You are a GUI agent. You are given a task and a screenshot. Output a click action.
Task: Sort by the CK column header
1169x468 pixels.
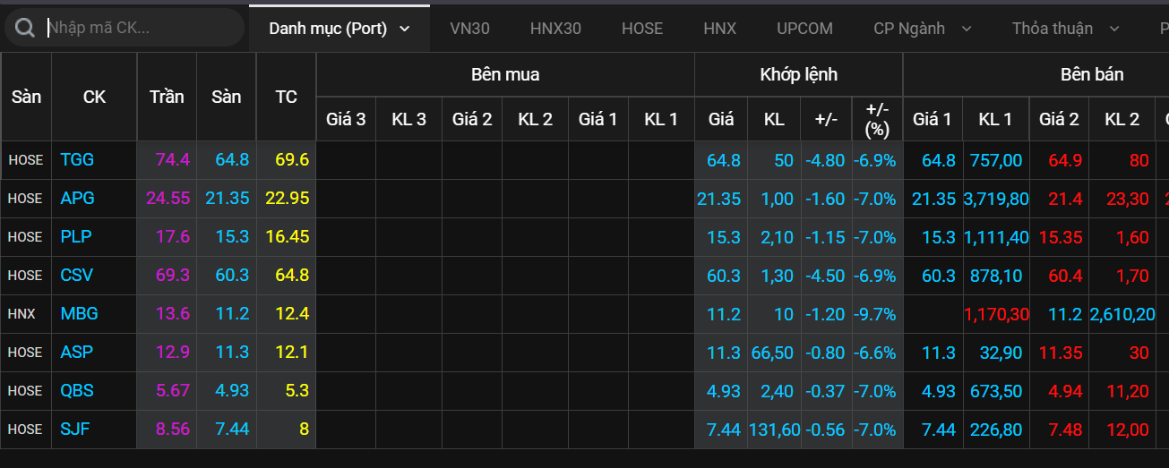(x=94, y=97)
